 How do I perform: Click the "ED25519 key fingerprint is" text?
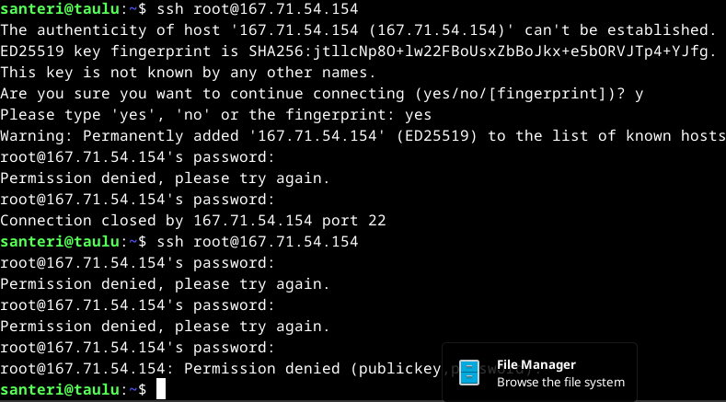pos(121,52)
